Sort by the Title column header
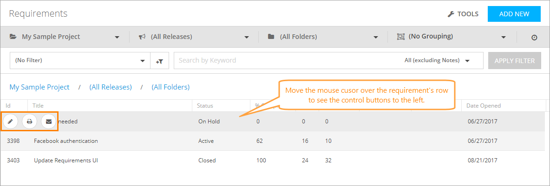This screenshot has width=550, height=186. 38,106
